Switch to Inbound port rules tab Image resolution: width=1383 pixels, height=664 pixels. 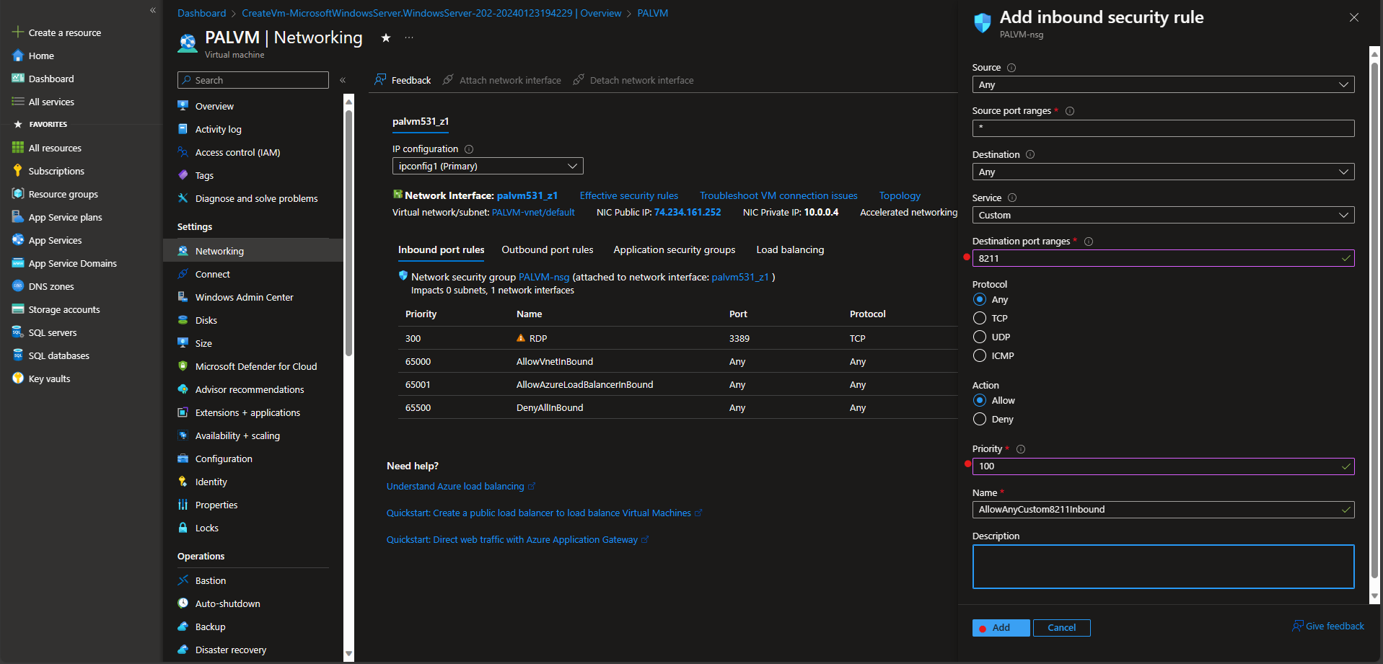(x=442, y=250)
